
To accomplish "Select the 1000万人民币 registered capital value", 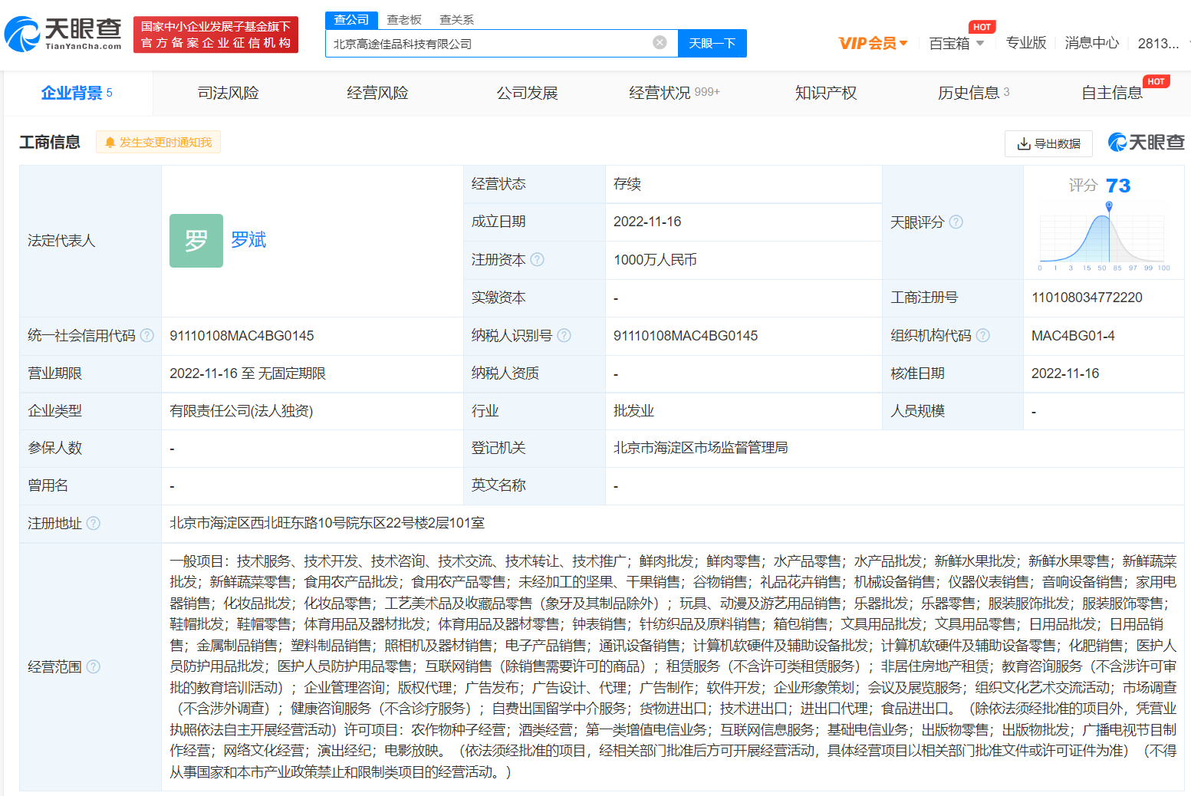I will (x=655, y=260).
